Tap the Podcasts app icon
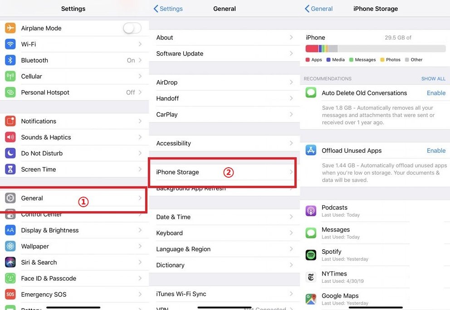450x310 pixels. click(x=311, y=211)
